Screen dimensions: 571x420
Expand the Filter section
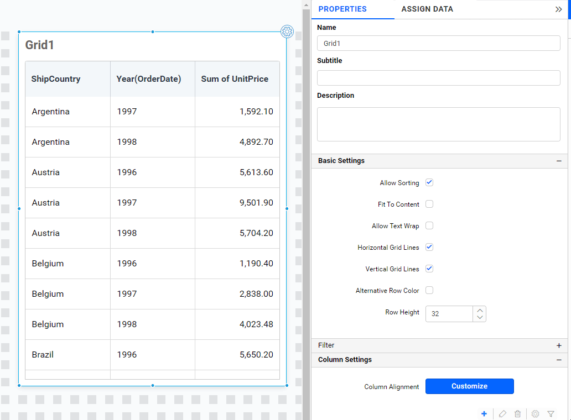pos(559,345)
